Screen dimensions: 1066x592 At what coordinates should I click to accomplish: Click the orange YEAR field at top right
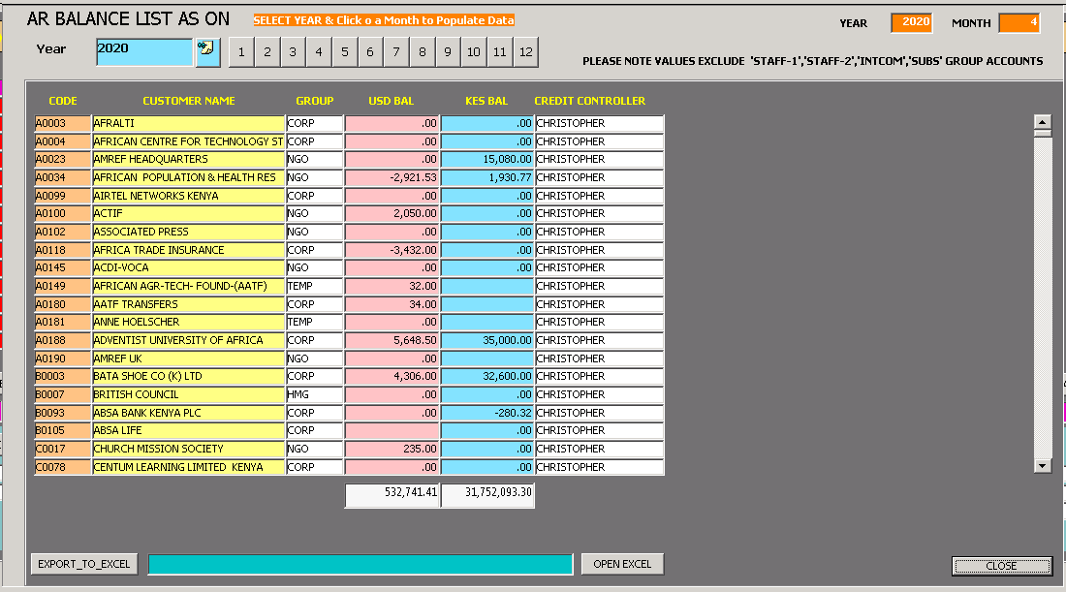point(912,22)
